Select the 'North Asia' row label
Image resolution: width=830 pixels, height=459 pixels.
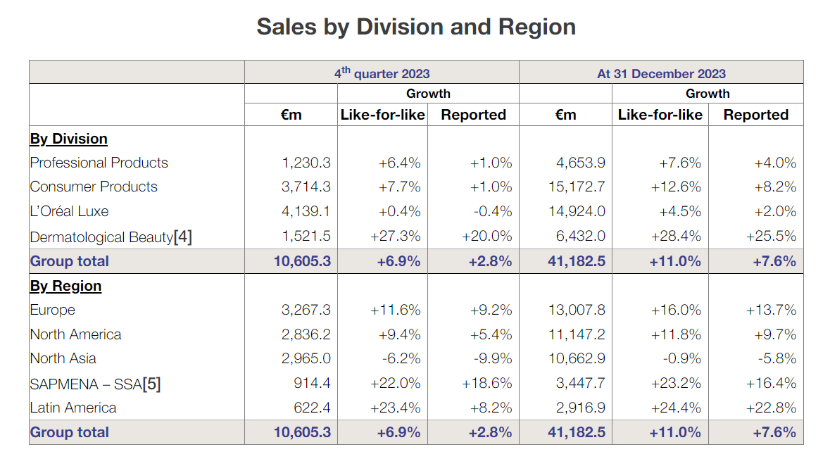[63, 358]
